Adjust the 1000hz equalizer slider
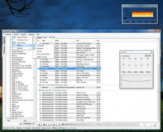Image resolution: width=163 pixels, height=132 pixels. point(123,64)
